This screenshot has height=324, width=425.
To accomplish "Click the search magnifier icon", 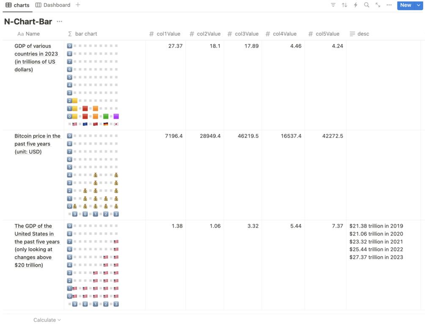I will pyautogui.click(x=367, y=5).
